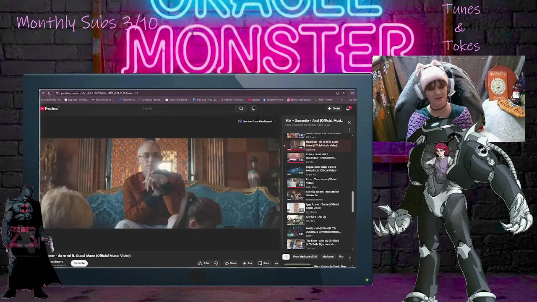Viewport: 537px width, 302px height.
Task: Open the Repeat.gg bookmark
Action: pos(205,100)
